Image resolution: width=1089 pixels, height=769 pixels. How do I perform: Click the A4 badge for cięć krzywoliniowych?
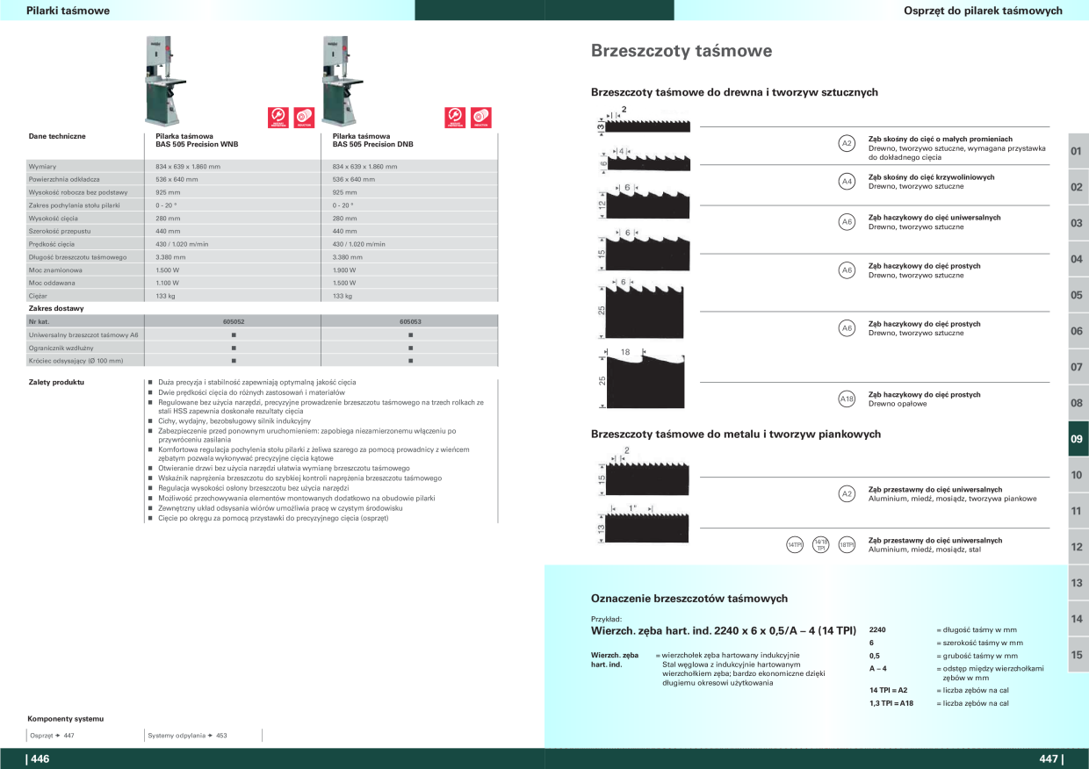click(x=847, y=182)
